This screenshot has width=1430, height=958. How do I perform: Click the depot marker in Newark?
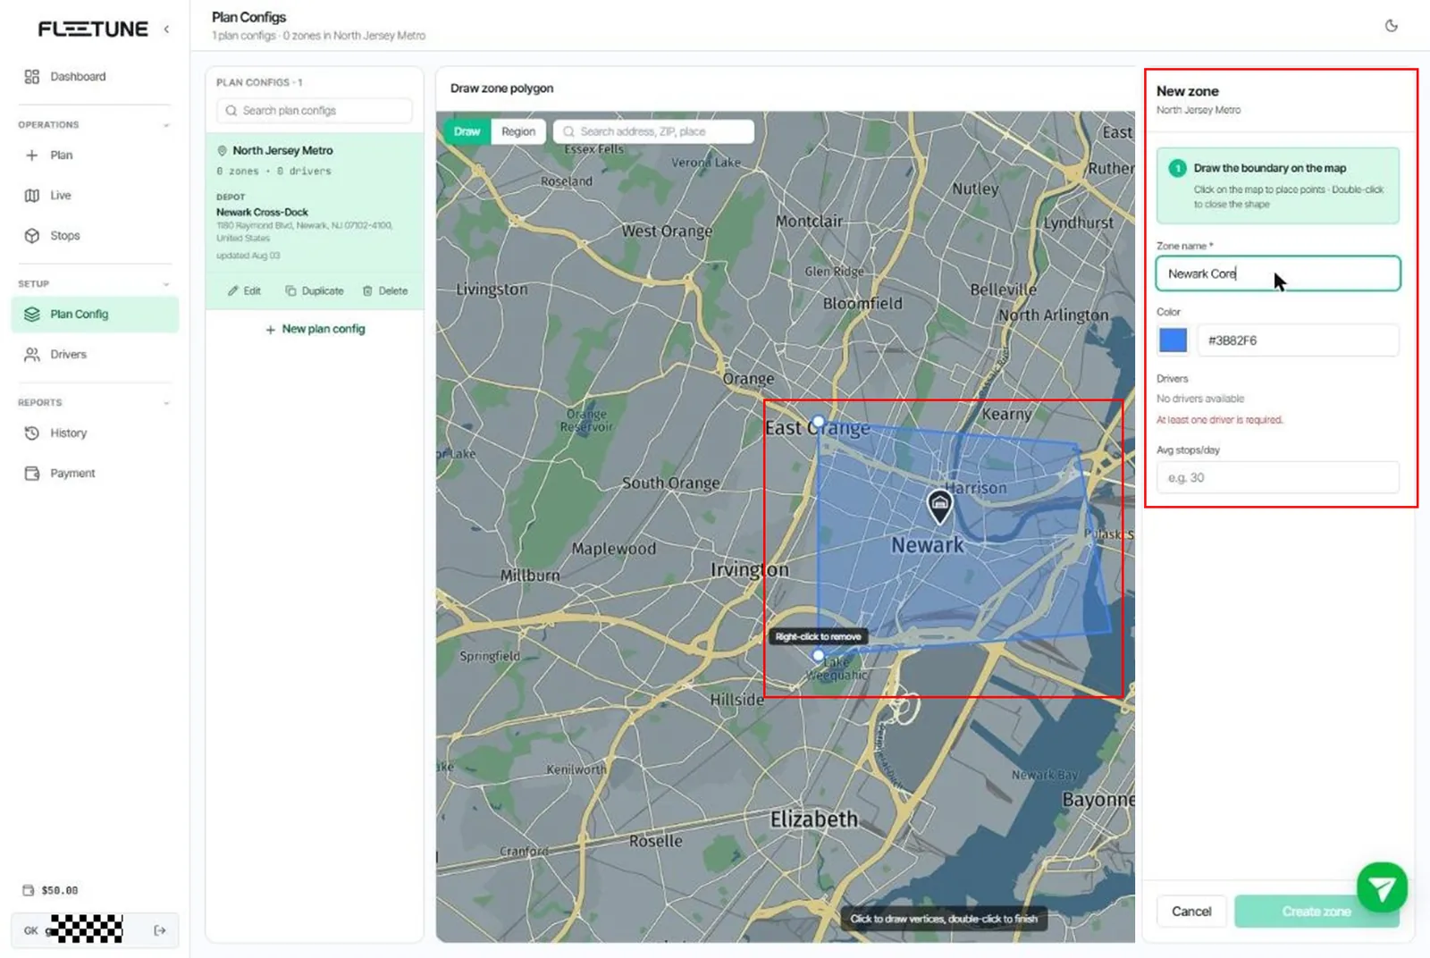(x=939, y=505)
